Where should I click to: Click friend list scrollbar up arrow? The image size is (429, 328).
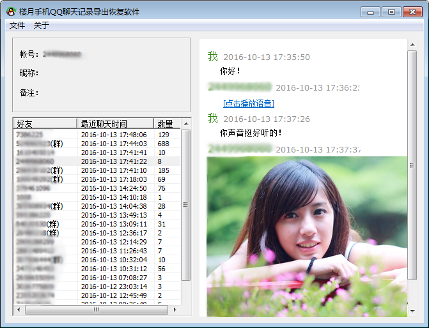[186, 123]
